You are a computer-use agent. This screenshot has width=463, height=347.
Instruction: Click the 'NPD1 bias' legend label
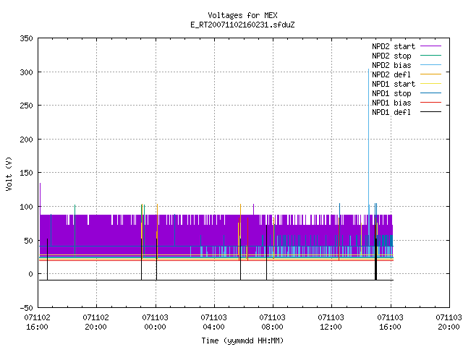pos(391,103)
